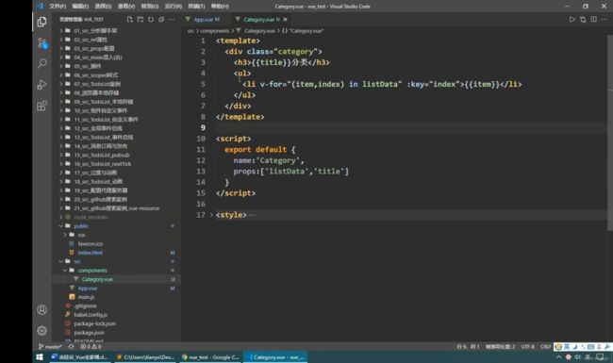Open Category.vue in the file tree
The width and height of the screenshot is (613, 363).
(97, 279)
